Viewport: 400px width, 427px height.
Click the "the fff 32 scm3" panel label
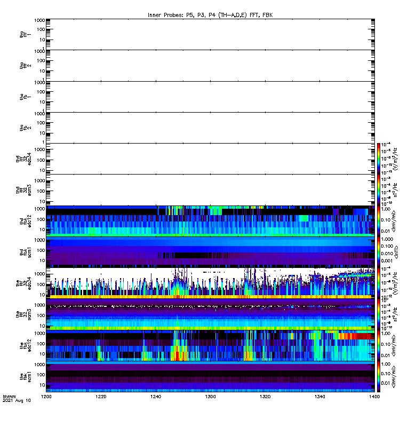coord(23,314)
